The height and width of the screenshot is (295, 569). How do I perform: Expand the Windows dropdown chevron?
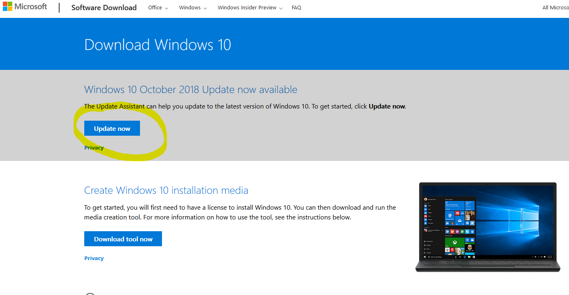pyautogui.click(x=205, y=8)
